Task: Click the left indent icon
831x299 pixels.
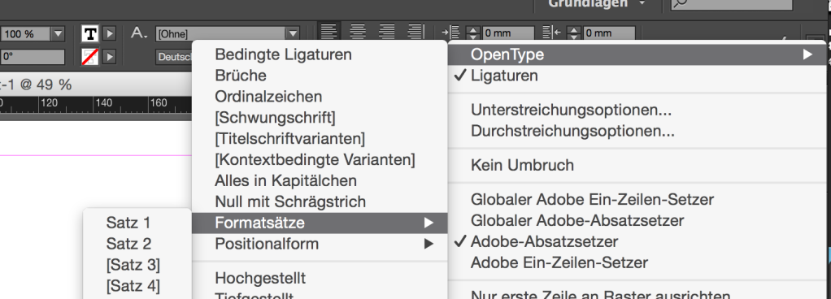Action: 450,32
